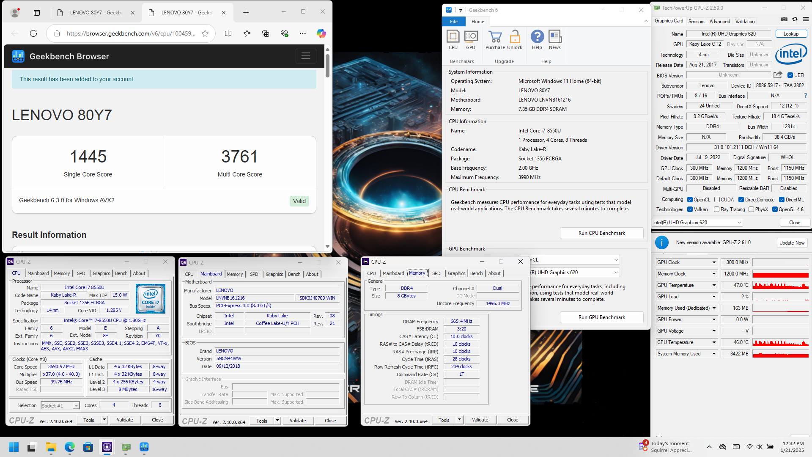Click Validate in the CPU-Z Memory window
This screenshot has height=457, width=812.
point(480,420)
